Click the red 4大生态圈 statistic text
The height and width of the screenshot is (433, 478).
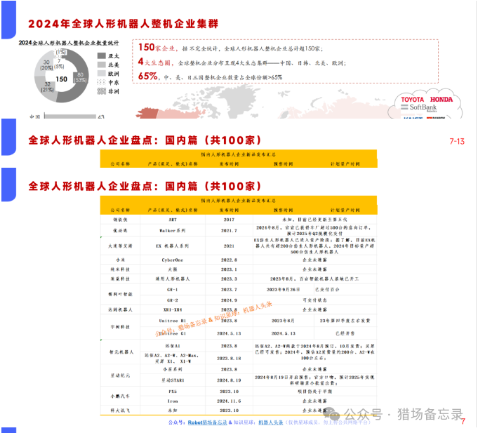click(x=155, y=62)
